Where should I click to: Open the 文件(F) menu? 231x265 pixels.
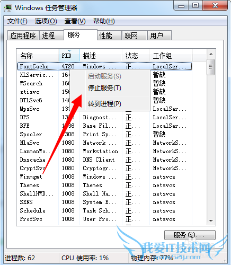coord(17,21)
